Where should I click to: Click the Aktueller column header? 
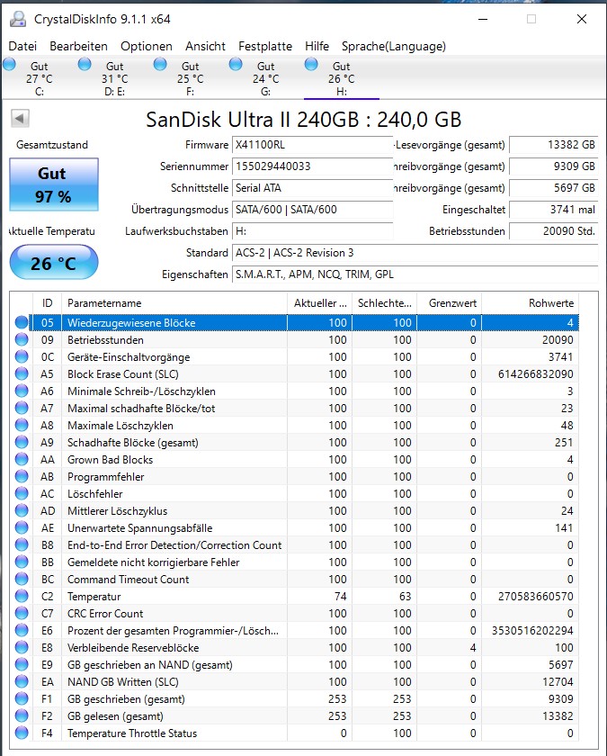click(320, 302)
